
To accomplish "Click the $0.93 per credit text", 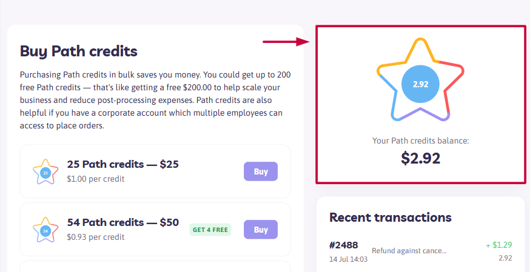I will pyautogui.click(x=96, y=237).
